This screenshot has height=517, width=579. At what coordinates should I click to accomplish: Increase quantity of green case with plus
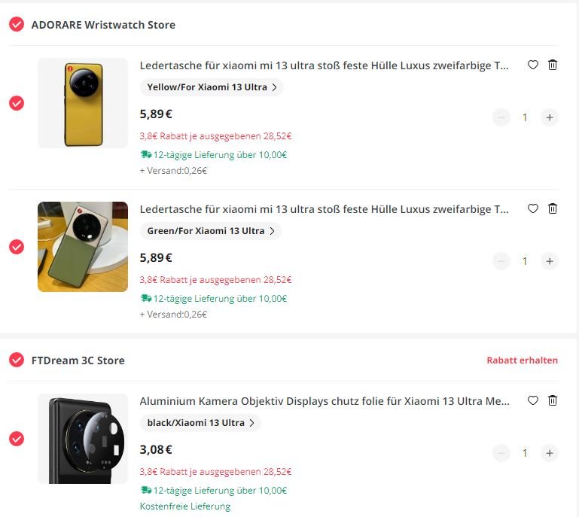[550, 261]
